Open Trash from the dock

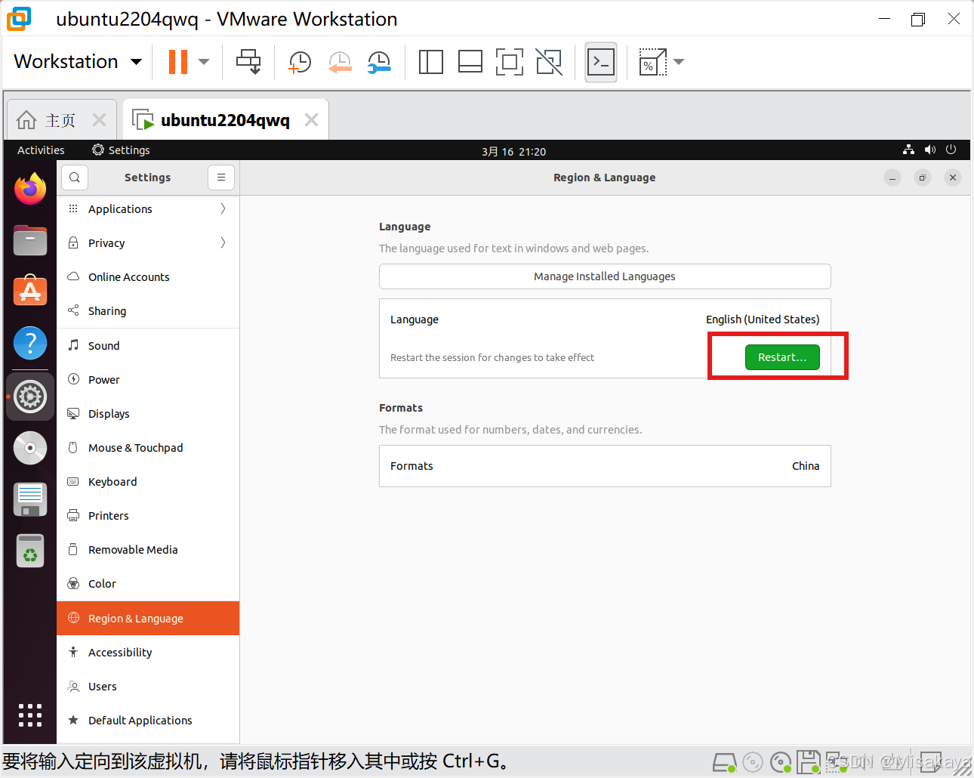pyautogui.click(x=30, y=551)
